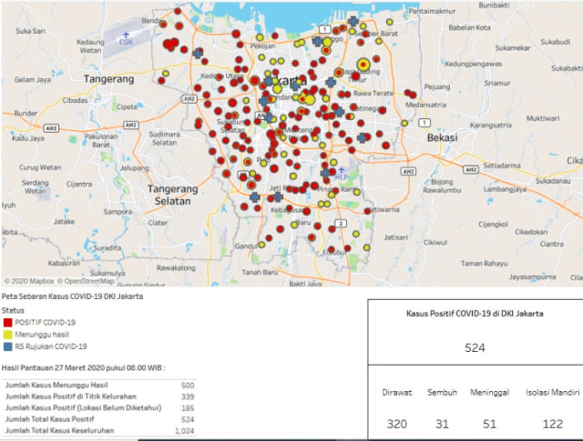This screenshot has height=441, width=583.
Task: Click the Dirawat count 320
Action: click(397, 424)
